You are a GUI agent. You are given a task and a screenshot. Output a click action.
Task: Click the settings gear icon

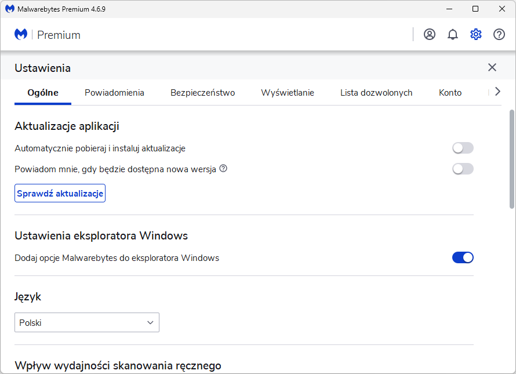click(x=476, y=34)
